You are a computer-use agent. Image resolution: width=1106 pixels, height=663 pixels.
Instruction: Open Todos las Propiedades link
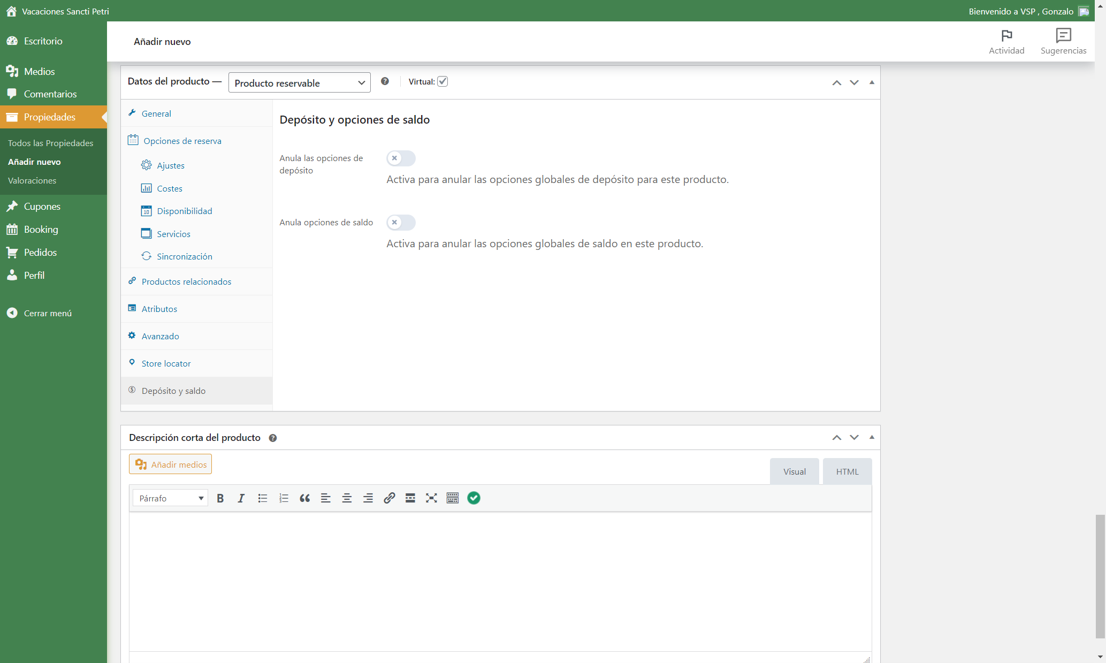pyautogui.click(x=50, y=143)
